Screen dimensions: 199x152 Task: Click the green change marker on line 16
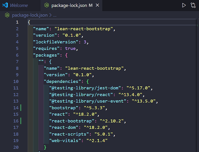(x=21, y=121)
